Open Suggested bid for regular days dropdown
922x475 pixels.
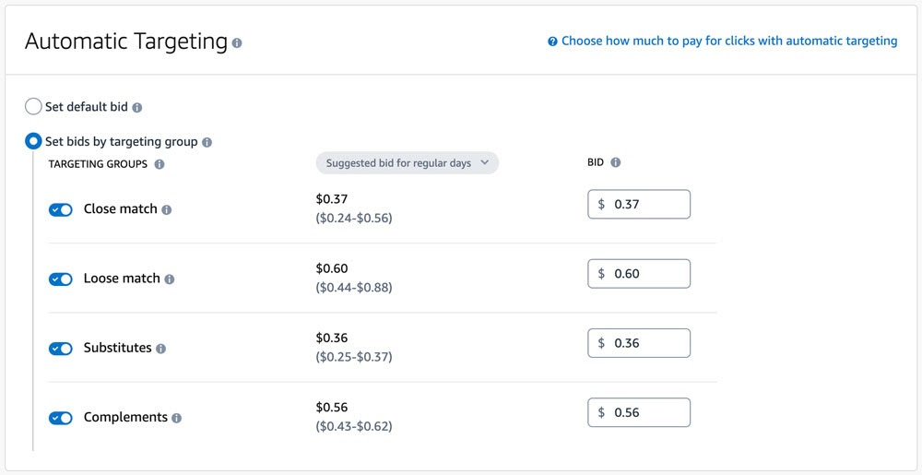(407, 163)
